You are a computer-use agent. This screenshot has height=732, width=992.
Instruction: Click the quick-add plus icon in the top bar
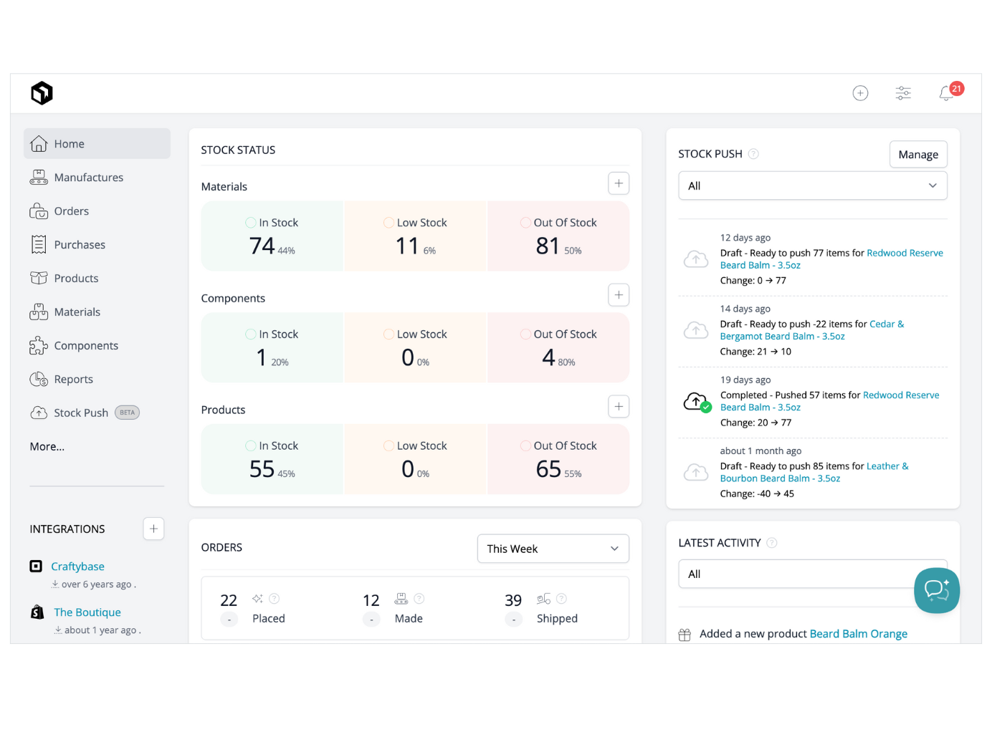point(860,93)
